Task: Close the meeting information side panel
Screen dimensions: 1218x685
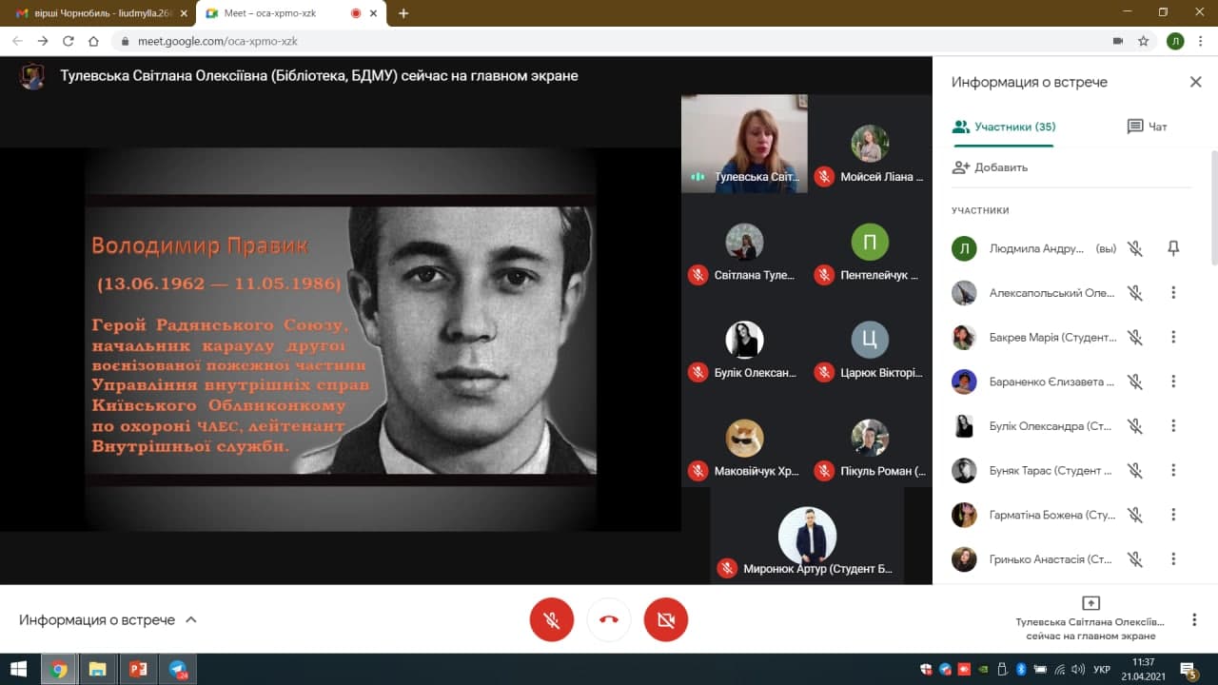Action: pyautogui.click(x=1195, y=82)
